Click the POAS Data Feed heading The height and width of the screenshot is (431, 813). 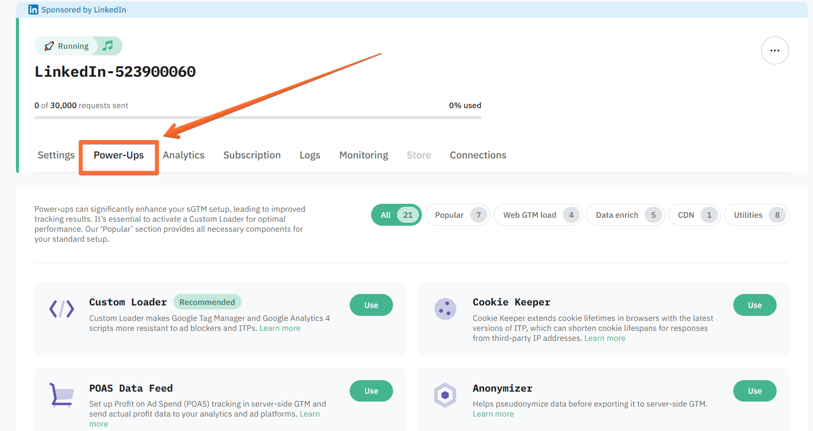pyautogui.click(x=131, y=388)
